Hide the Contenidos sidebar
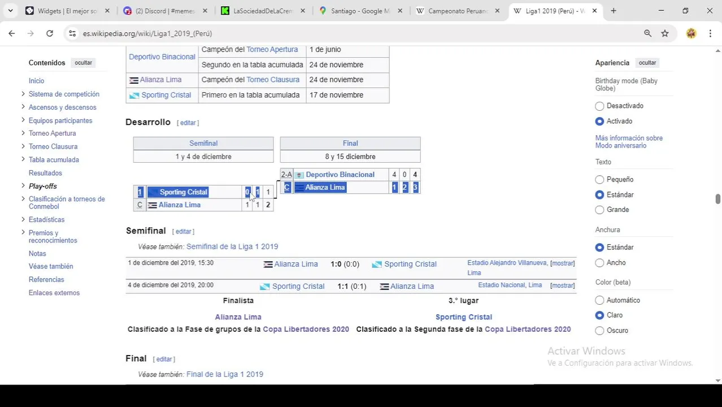This screenshot has height=407, width=722. tap(83, 63)
